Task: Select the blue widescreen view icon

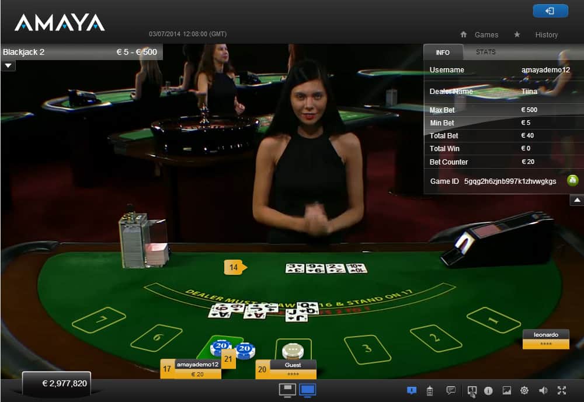Action: [308, 390]
